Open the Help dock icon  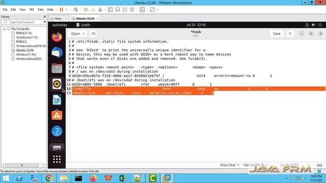click(57, 131)
